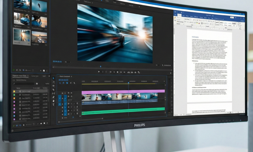This screenshot has width=253, height=152.
Task: Switch to the References tab in Word
Action: (196, 17)
